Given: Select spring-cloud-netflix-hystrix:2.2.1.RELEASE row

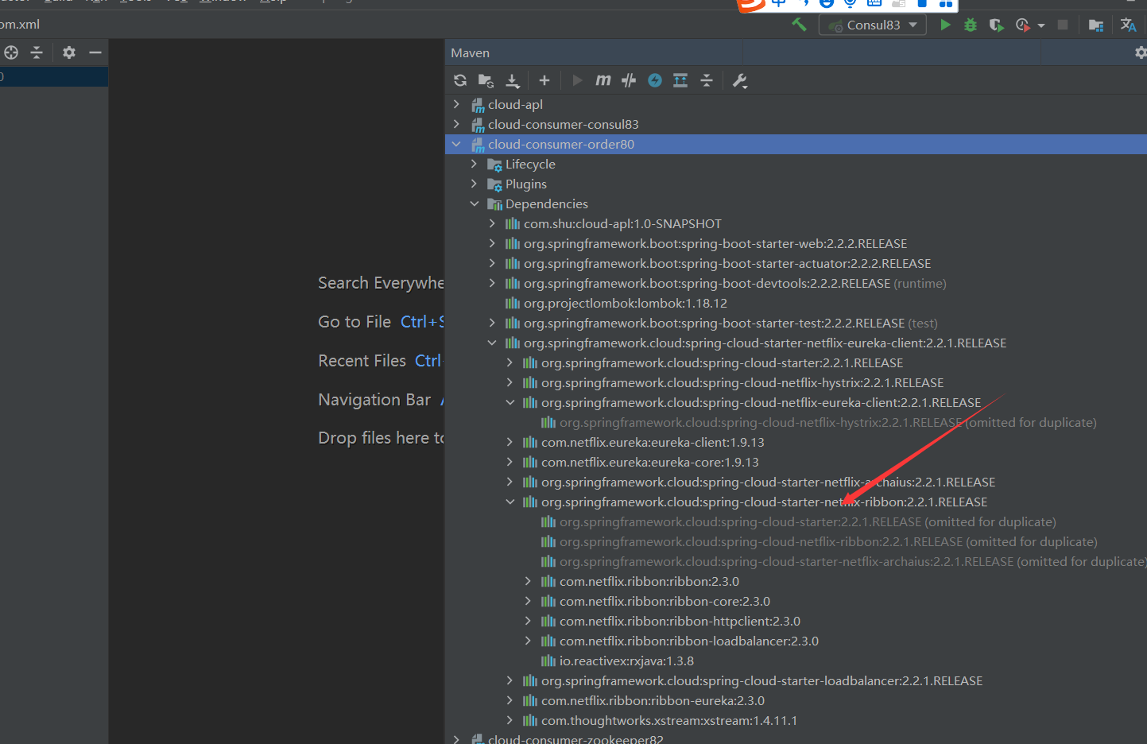Looking at the screenshot, I should tap(742, 382).
